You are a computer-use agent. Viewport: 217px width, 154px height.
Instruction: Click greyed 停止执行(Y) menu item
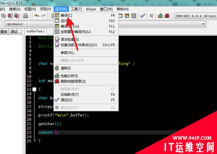tap(86, 107)
